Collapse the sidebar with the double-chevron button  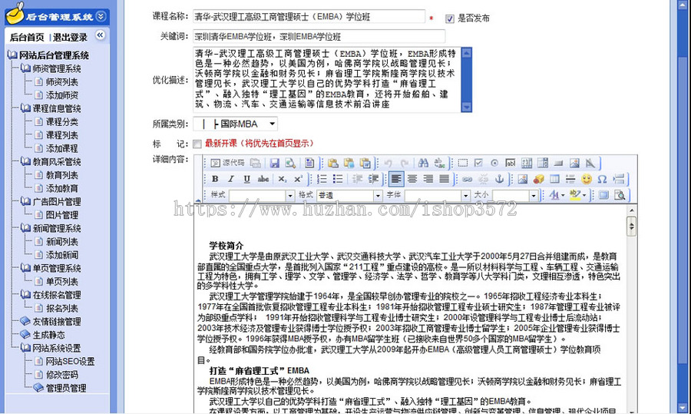click(101, 35)
